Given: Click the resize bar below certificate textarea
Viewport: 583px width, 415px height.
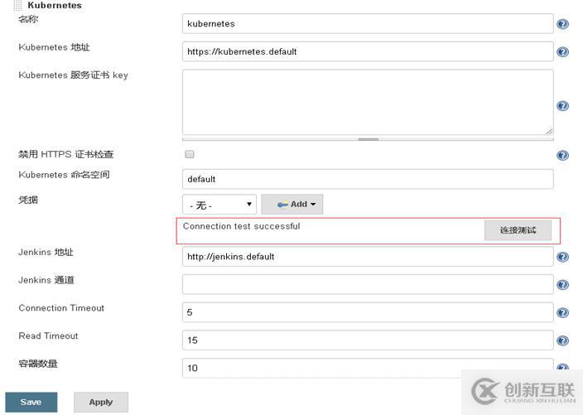Looking at the screenshot, I should pos(368,139).
